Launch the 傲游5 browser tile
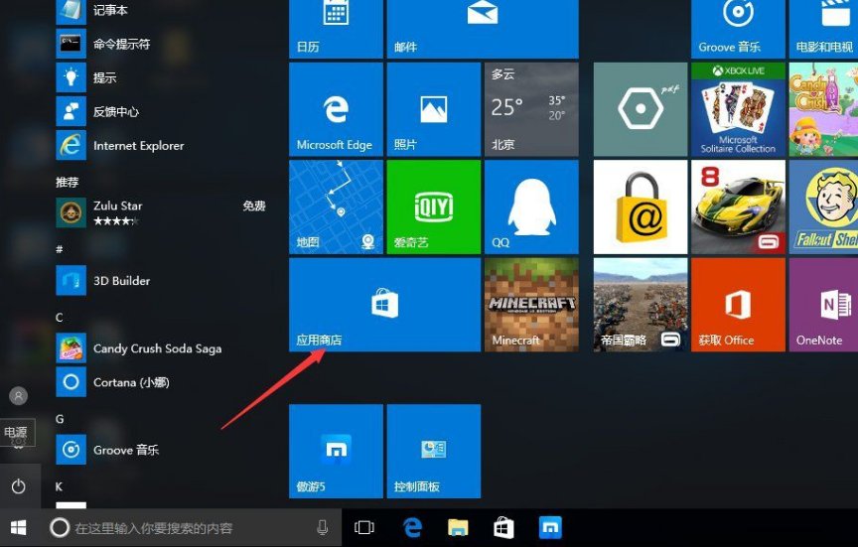The image size is (858, 547). pyautogui.click(x=336, y=452)
